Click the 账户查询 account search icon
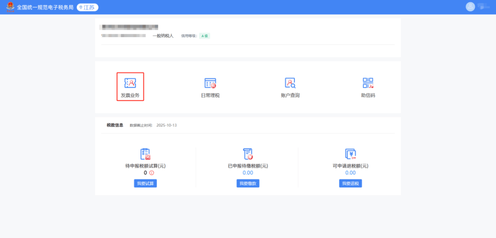496x238 pixels. pyautogui.click(x=290, y=83)
